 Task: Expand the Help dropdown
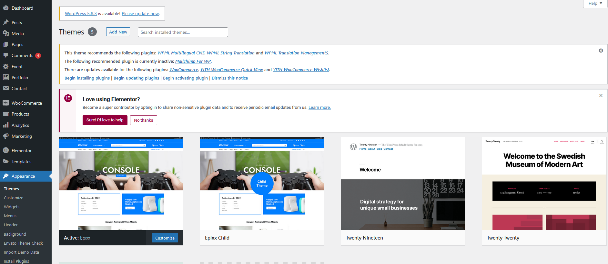coord(595,4)
